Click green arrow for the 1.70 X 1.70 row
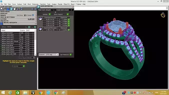 [x=69, y=30]
